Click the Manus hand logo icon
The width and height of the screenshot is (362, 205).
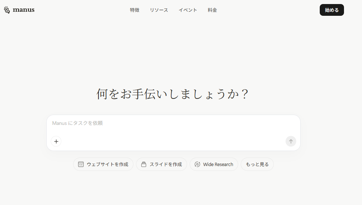pyautogui.click(x=7, y=10)
